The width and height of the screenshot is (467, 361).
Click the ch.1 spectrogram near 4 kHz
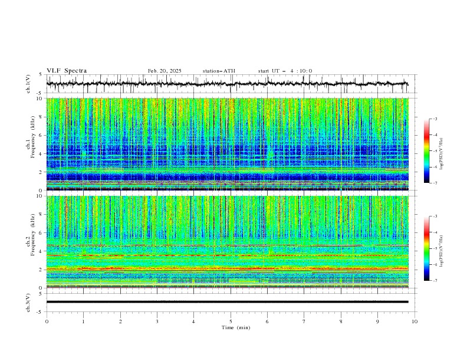(x=227, y=153)
